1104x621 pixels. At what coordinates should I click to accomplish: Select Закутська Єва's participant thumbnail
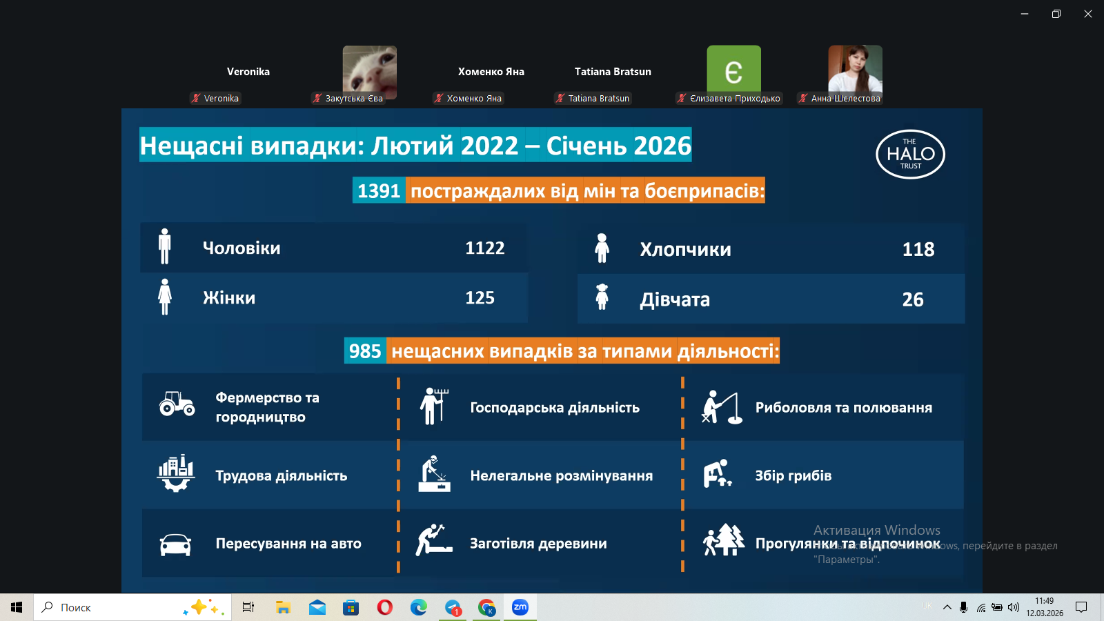370,69
